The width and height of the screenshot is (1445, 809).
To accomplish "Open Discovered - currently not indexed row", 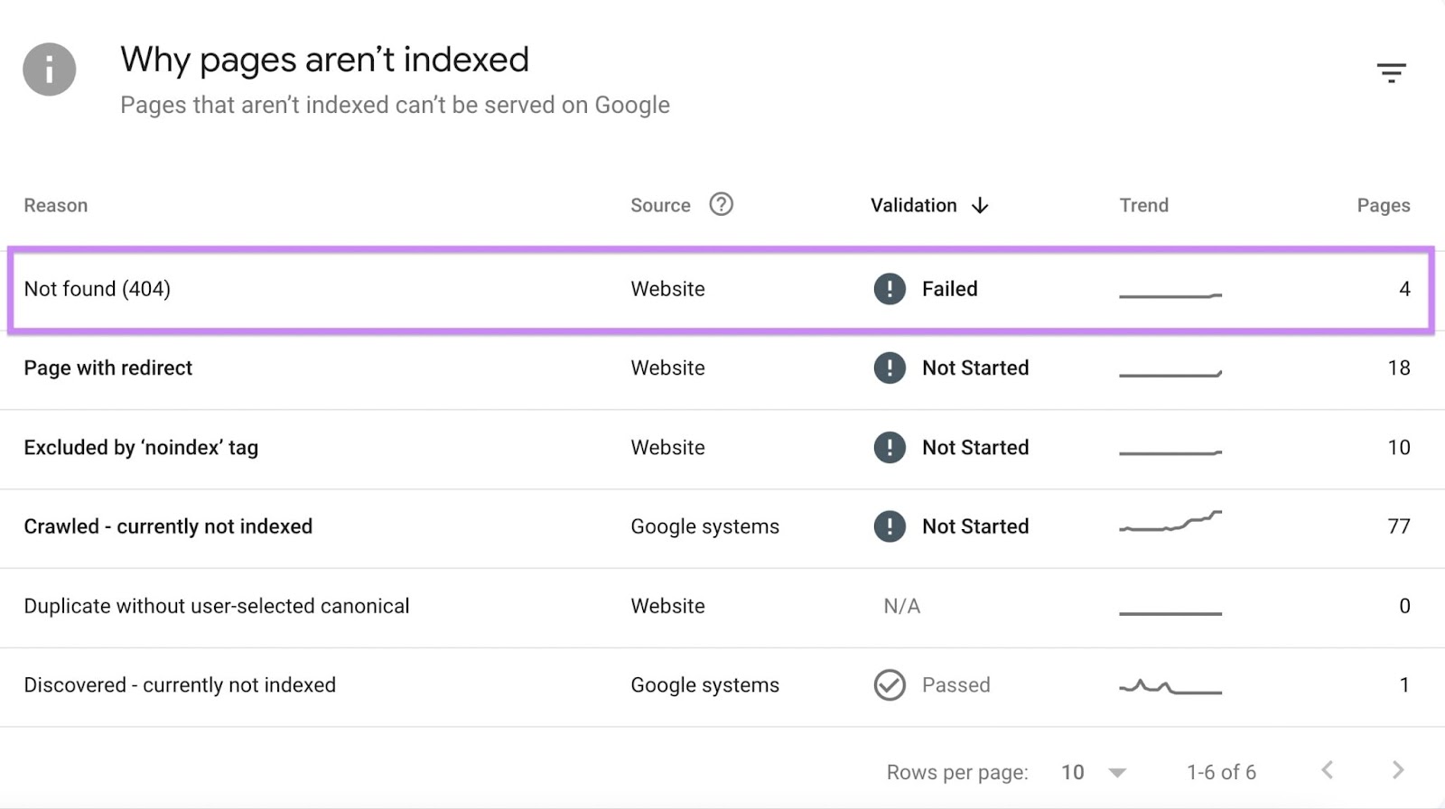I will [180, 685].
